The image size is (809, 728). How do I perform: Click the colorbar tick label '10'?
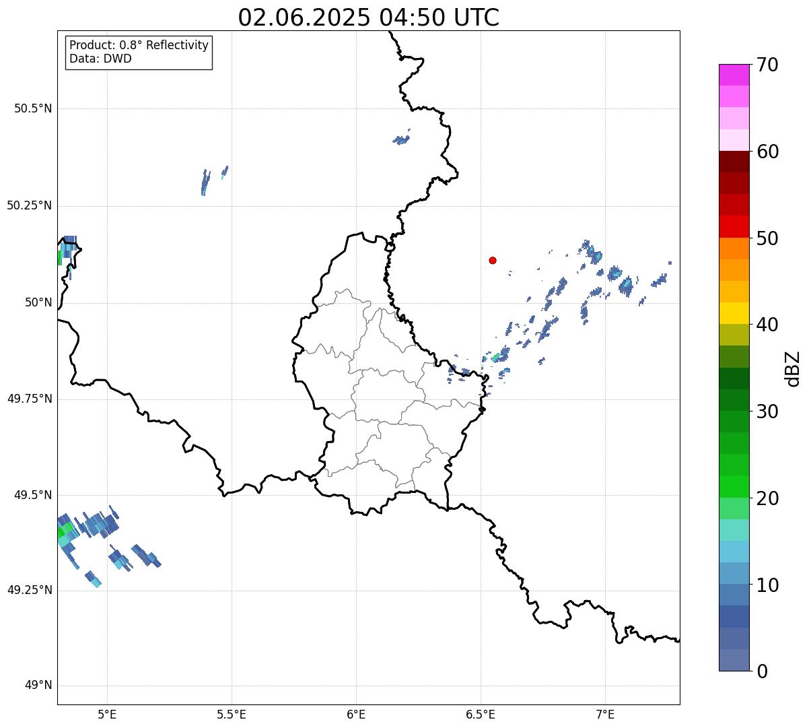(x=767, y=585)
